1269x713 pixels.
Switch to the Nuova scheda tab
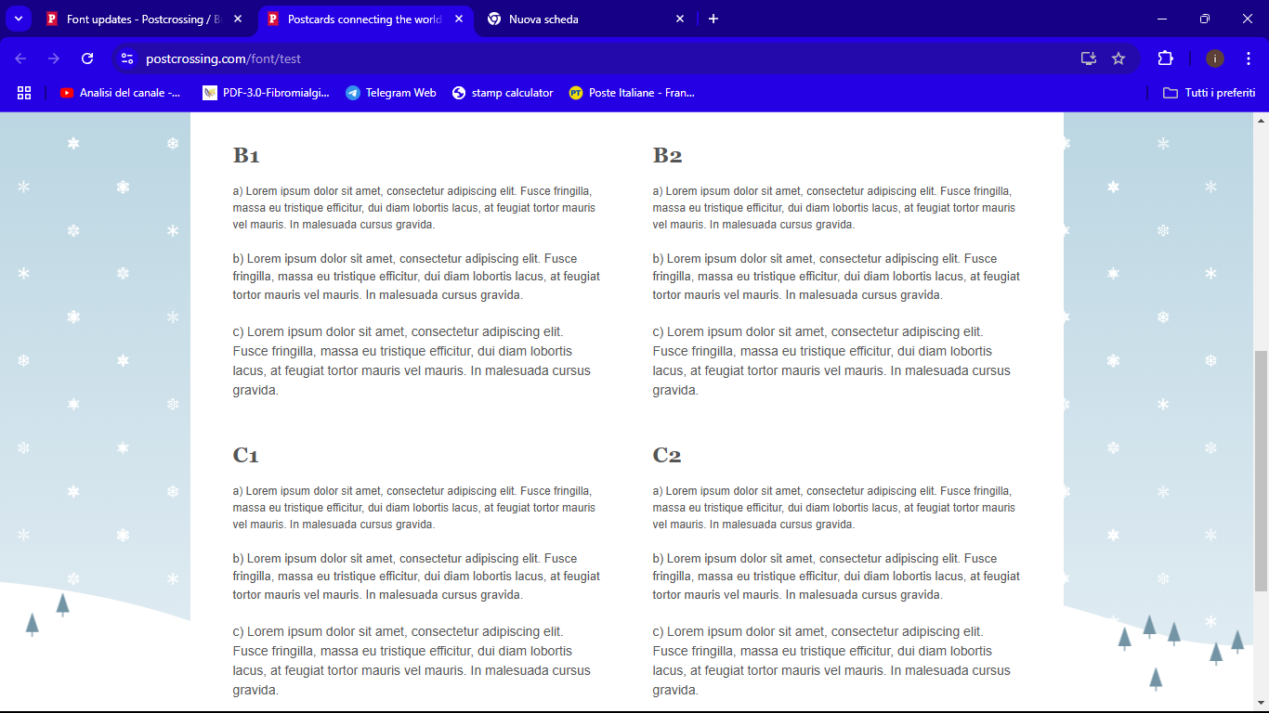[576, 19]
